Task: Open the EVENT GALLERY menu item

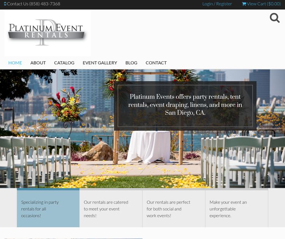Action: coord(100,63)
